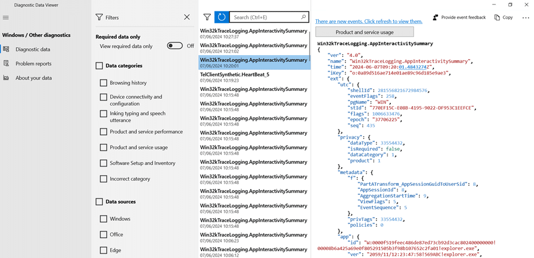Open the three-dot more options menu
The image size is (534, 258).
pos(525,18)
